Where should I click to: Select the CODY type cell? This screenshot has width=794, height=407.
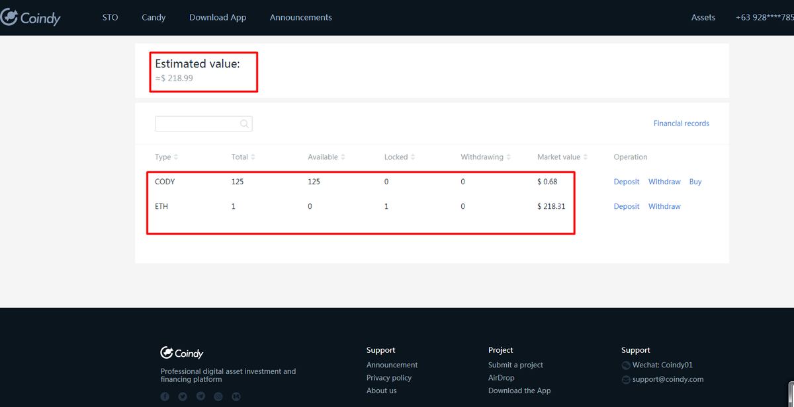click(x=165, y=182)
